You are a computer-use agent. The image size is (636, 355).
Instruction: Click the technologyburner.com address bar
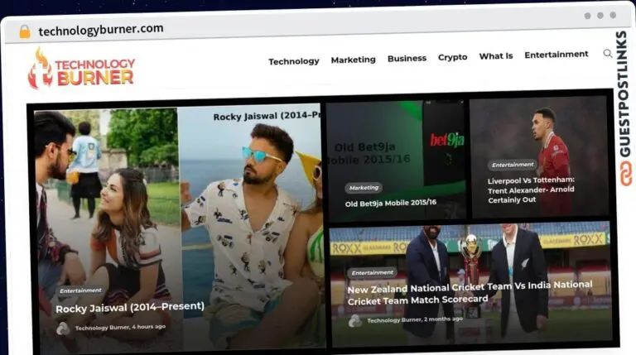101,30
